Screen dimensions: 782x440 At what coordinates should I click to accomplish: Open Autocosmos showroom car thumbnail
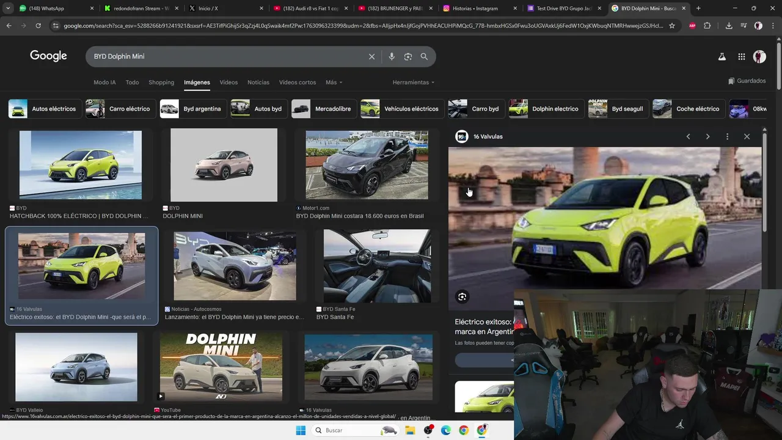click(235, 265)
